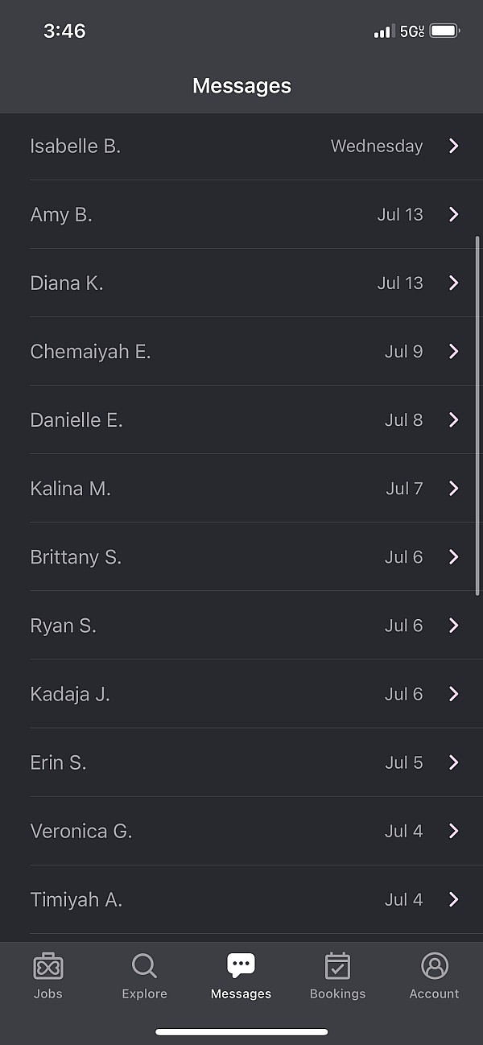Viewport: 483px width, 1045px height.
Task: Expand chevron next to Isabelle B.
Action: tap(453, 146)
